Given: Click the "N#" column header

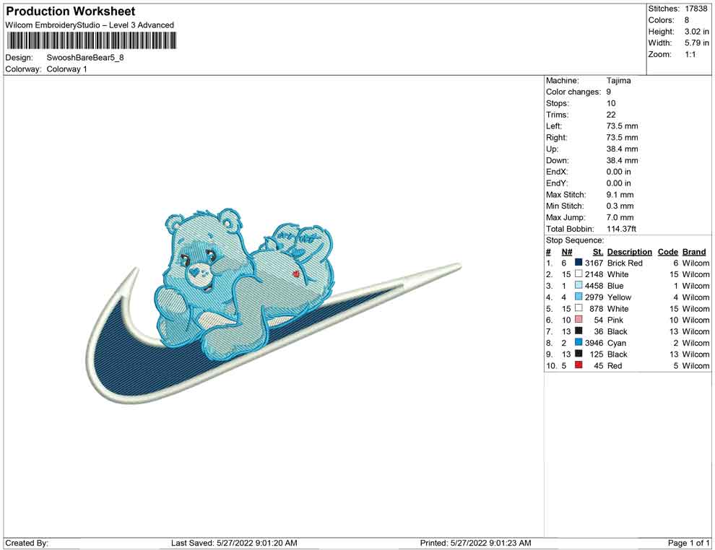Looking at the screenshot, I should [567, 252].
